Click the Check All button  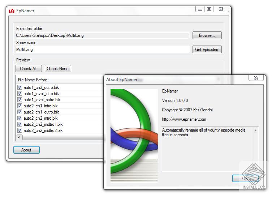(29, 69)
